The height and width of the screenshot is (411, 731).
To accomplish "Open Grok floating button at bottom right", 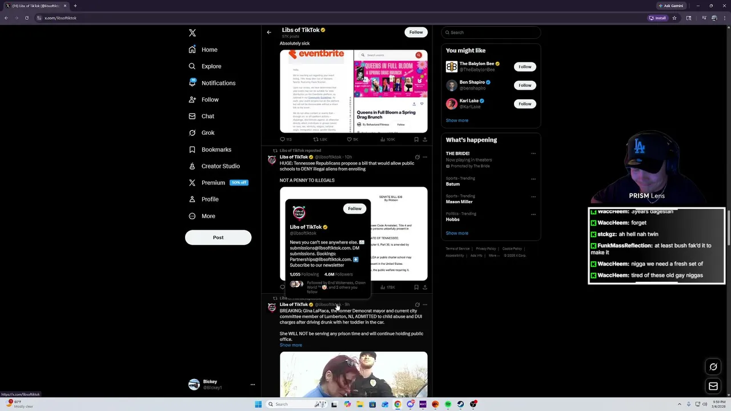I will (713, 367).
